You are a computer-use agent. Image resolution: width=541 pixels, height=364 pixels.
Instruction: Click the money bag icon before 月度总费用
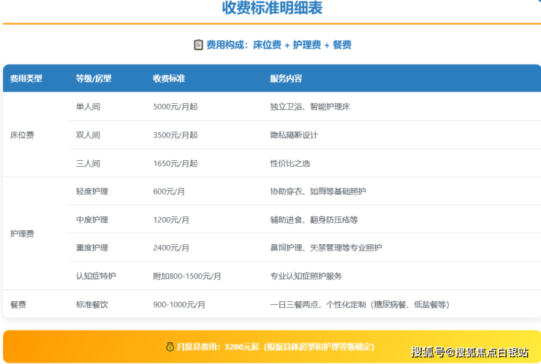tap(170, 346)
